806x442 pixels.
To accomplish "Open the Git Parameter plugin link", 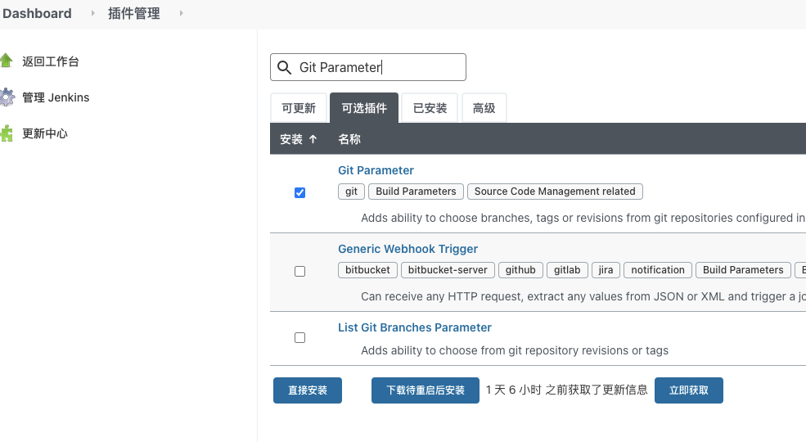I will [376, 170].
